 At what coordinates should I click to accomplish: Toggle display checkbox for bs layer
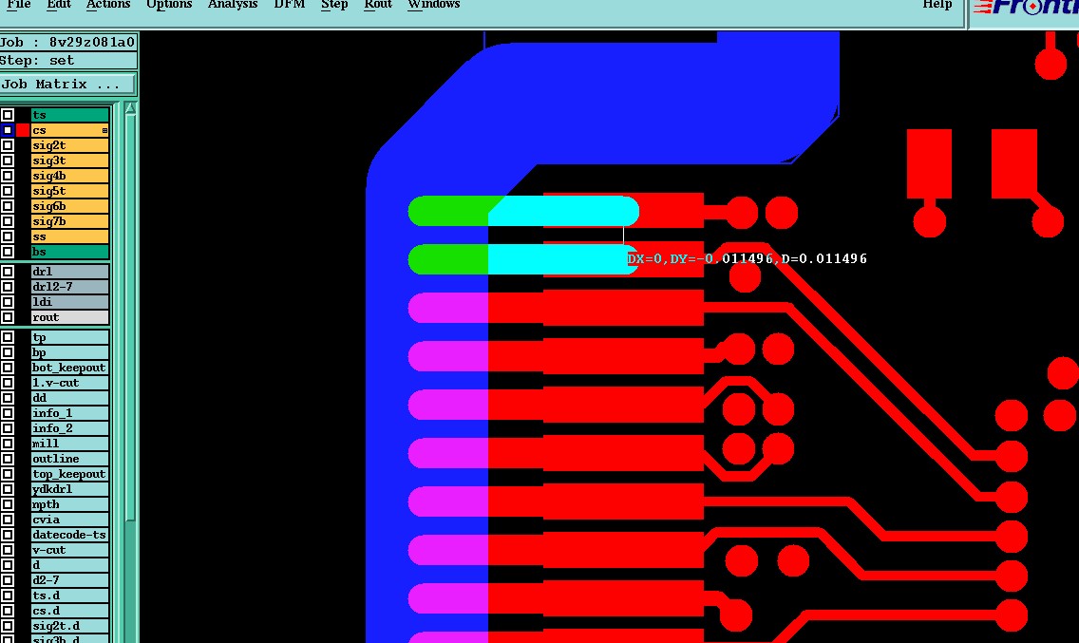(8, 252)
